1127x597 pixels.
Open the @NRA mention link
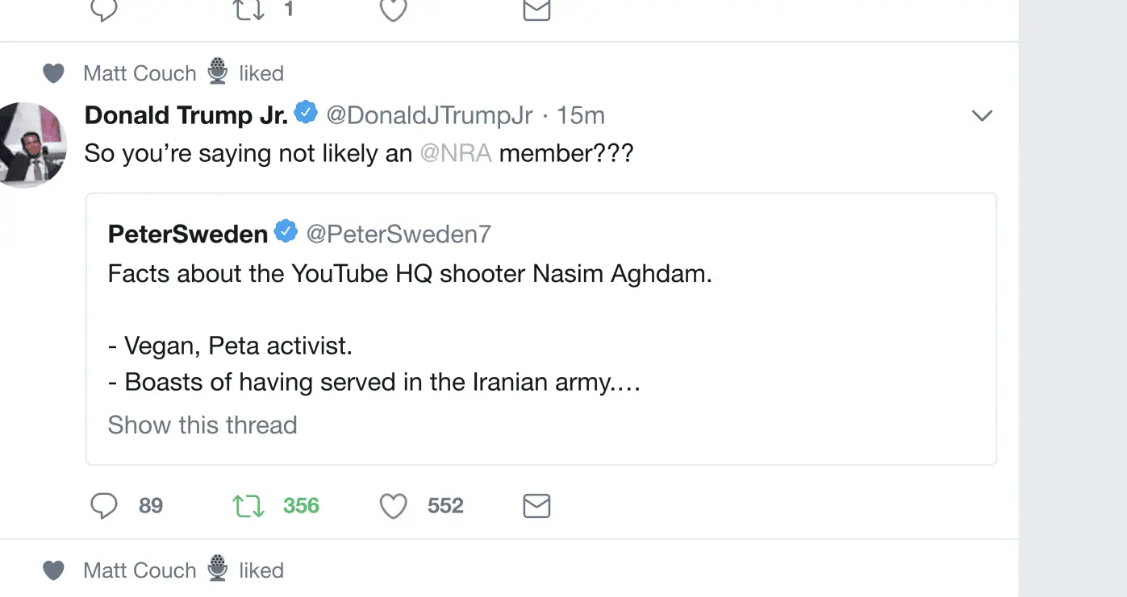pyautogui.click(x=456, y=153)
